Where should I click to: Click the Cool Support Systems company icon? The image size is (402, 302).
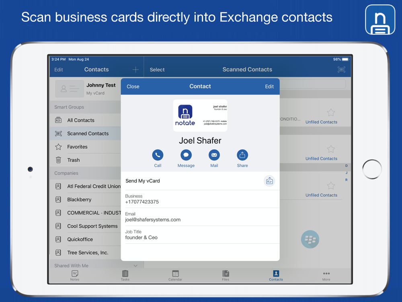tap(58, 226)
